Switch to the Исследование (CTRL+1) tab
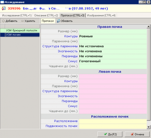 tap(17, 15)
